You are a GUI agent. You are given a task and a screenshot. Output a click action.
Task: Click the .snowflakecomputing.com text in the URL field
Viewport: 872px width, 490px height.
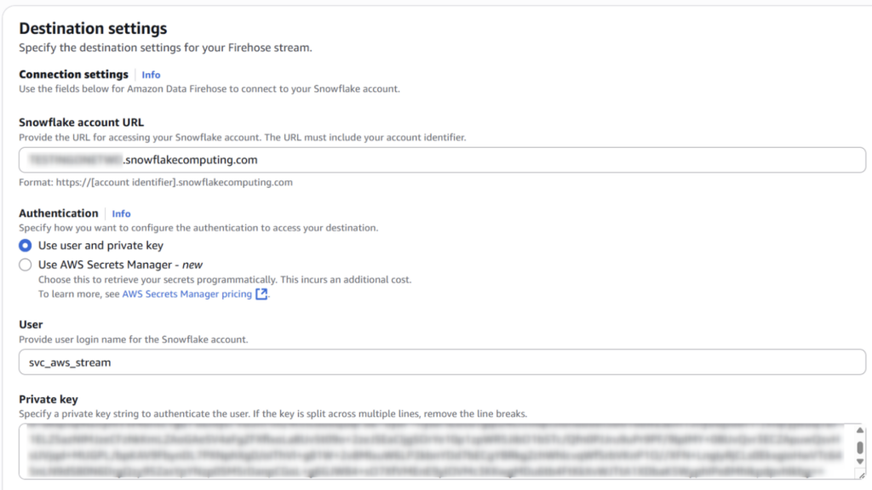(x=190, y=160)
